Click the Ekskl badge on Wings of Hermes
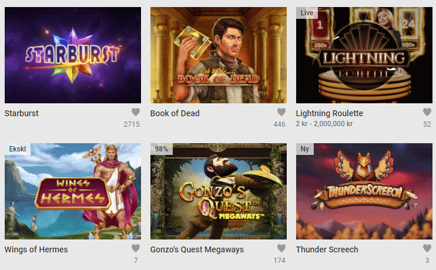The width and height of the screenshot is (436, 270). coord(18,149)
